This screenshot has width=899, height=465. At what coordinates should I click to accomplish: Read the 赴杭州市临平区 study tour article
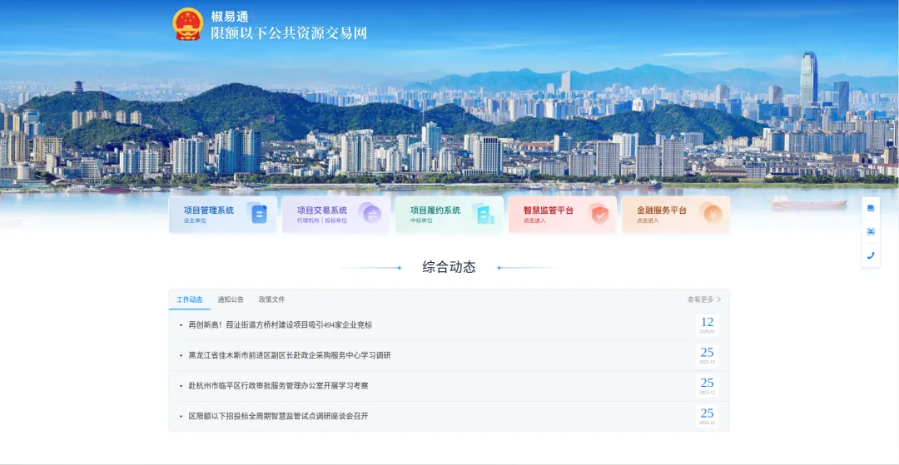278,386
